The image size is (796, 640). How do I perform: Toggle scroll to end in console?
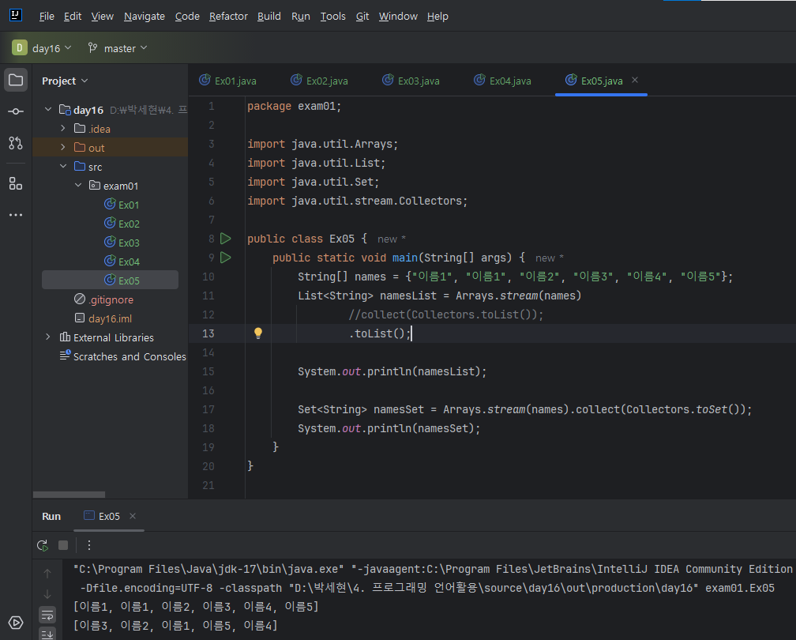47,633
